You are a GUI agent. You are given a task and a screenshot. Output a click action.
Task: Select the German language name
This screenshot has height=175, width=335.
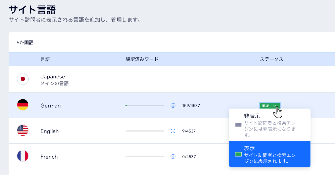tap(51, 106)
